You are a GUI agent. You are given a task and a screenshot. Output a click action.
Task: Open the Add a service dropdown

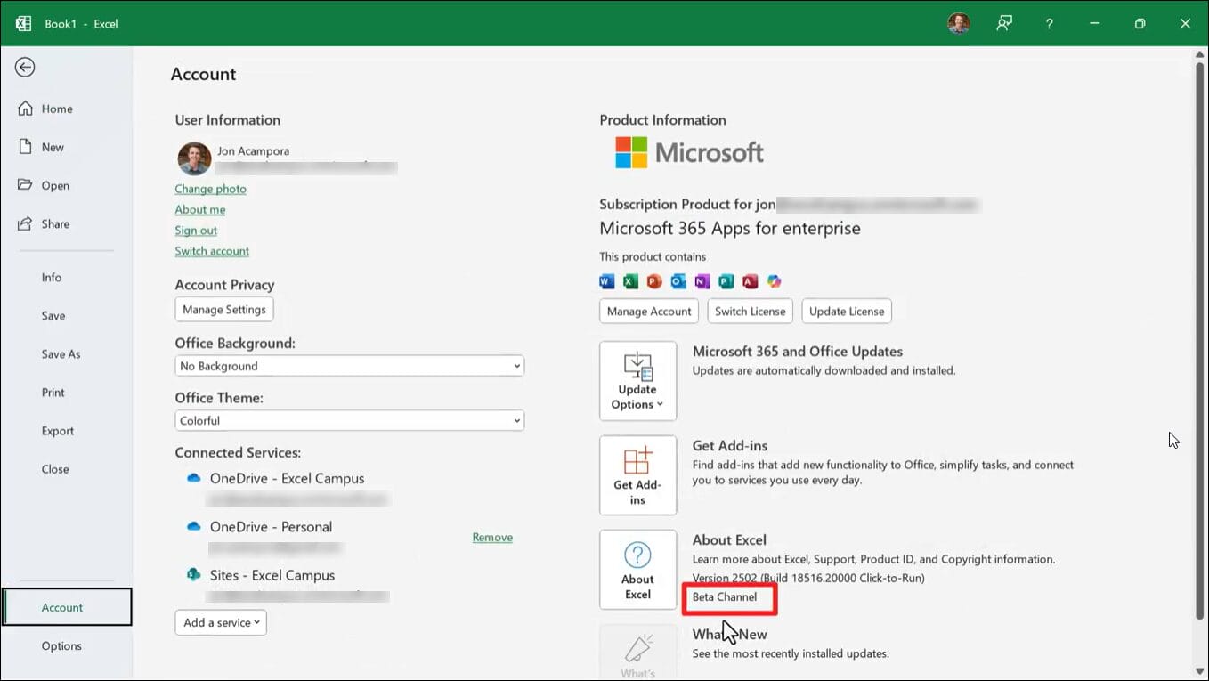(221, 622)
